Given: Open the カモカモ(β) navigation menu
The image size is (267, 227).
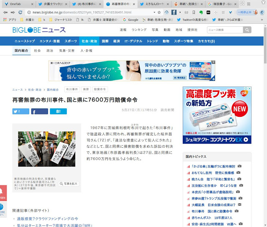Looking at the screenshot, I should coord(206,41).
